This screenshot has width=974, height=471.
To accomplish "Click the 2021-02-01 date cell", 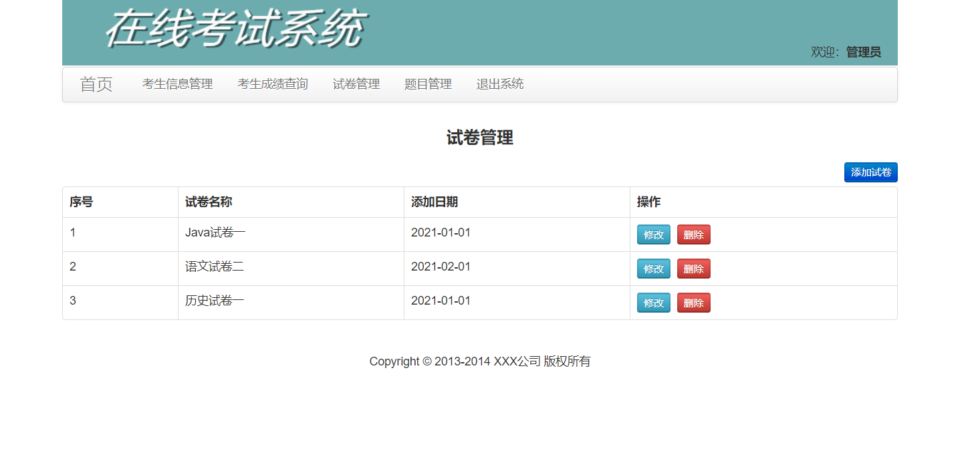I will pos(517,269).
